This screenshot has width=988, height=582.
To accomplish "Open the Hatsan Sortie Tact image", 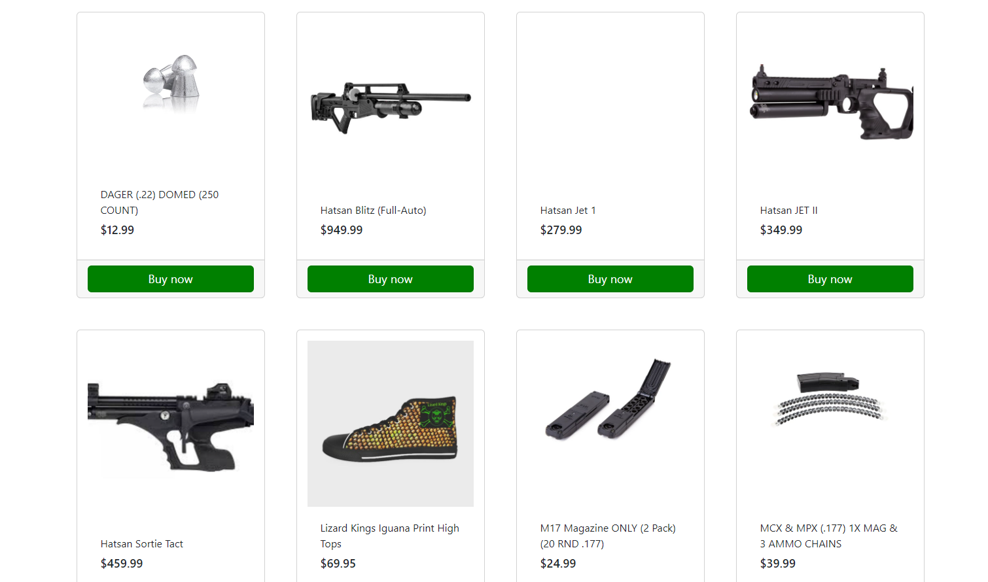I will tap(171, 424).
